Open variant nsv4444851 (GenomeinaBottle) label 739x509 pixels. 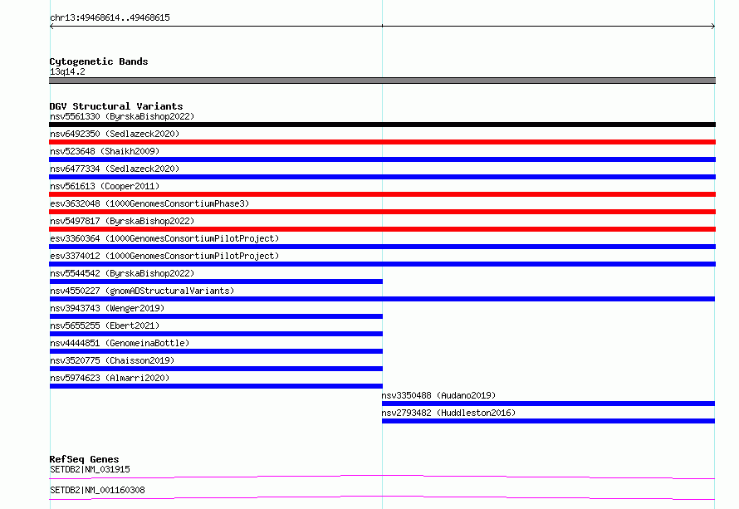tap(120, 343)
